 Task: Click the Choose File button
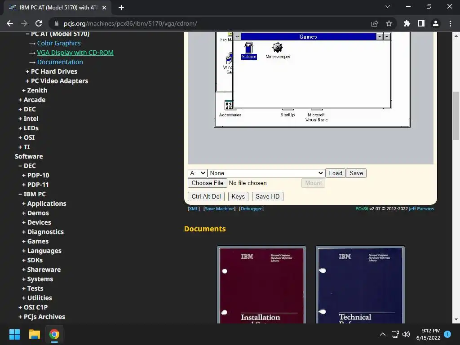pyautogui.click(x=208, y=183)
